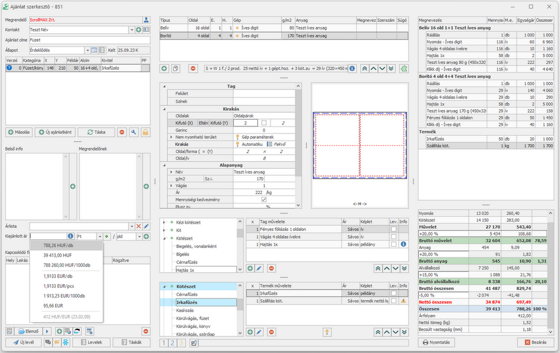Toggle the Mennyiségi kedvezmény checkbox
Screen dimensions: 560x353
pyautogui.click(x=264, y=200)
